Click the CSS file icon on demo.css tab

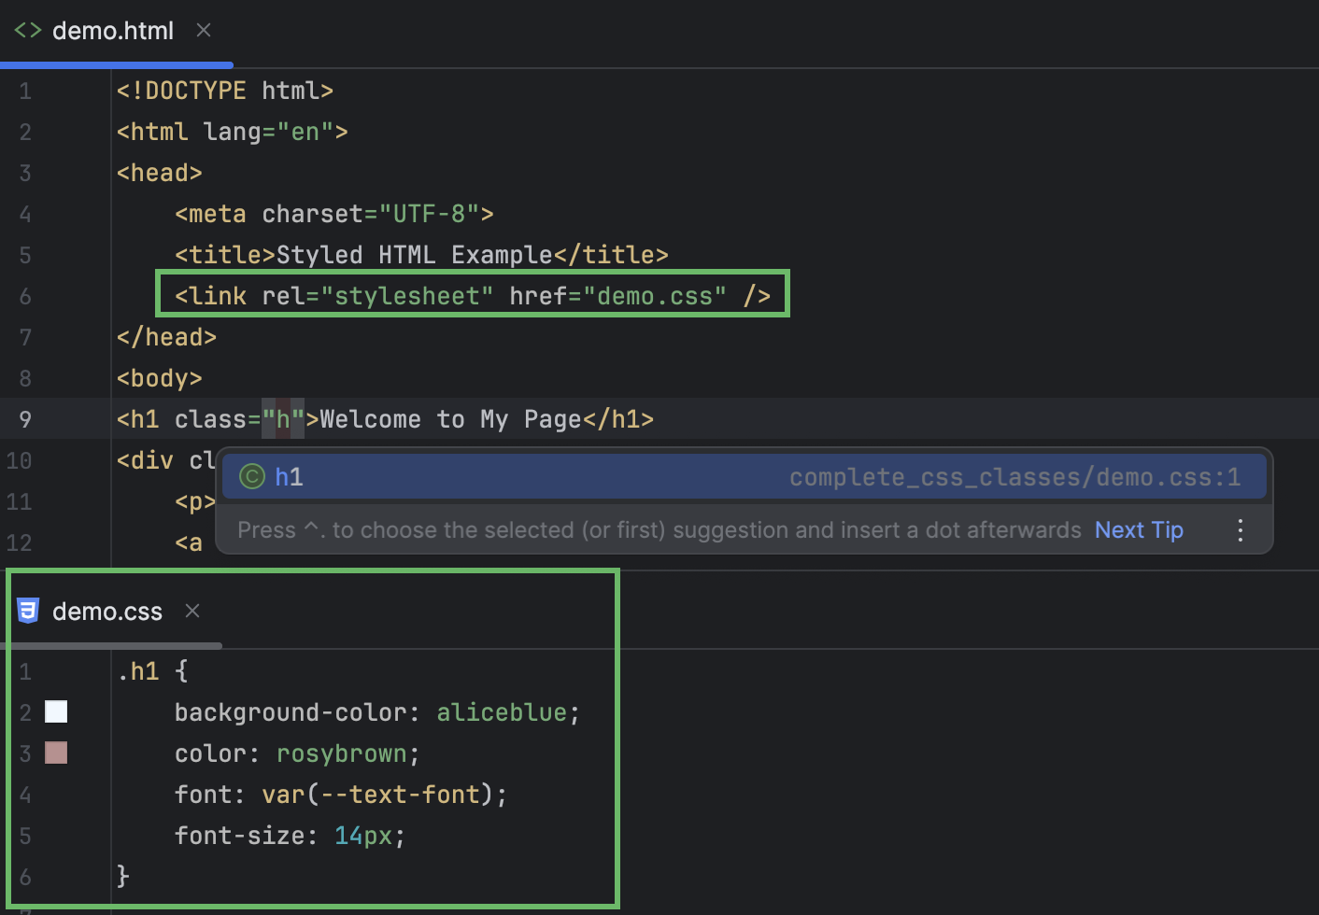click(28, 611)
